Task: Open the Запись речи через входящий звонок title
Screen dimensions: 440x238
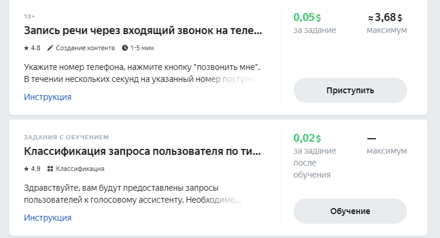Action: pyautogui.click(x=143, y=30)
